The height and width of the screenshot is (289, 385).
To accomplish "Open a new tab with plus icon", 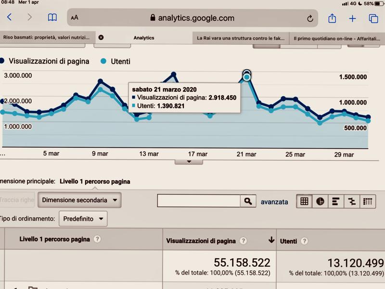I will (x=353, y=18).
